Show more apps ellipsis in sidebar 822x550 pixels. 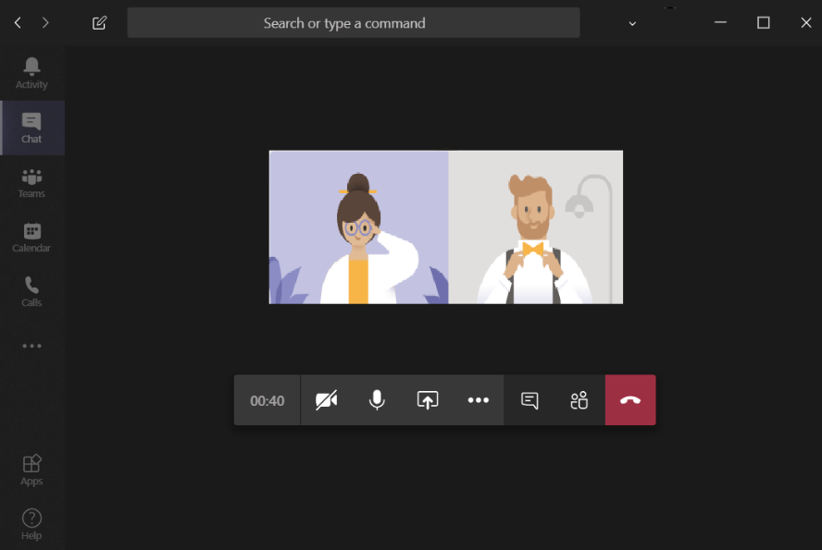(31, 346)
